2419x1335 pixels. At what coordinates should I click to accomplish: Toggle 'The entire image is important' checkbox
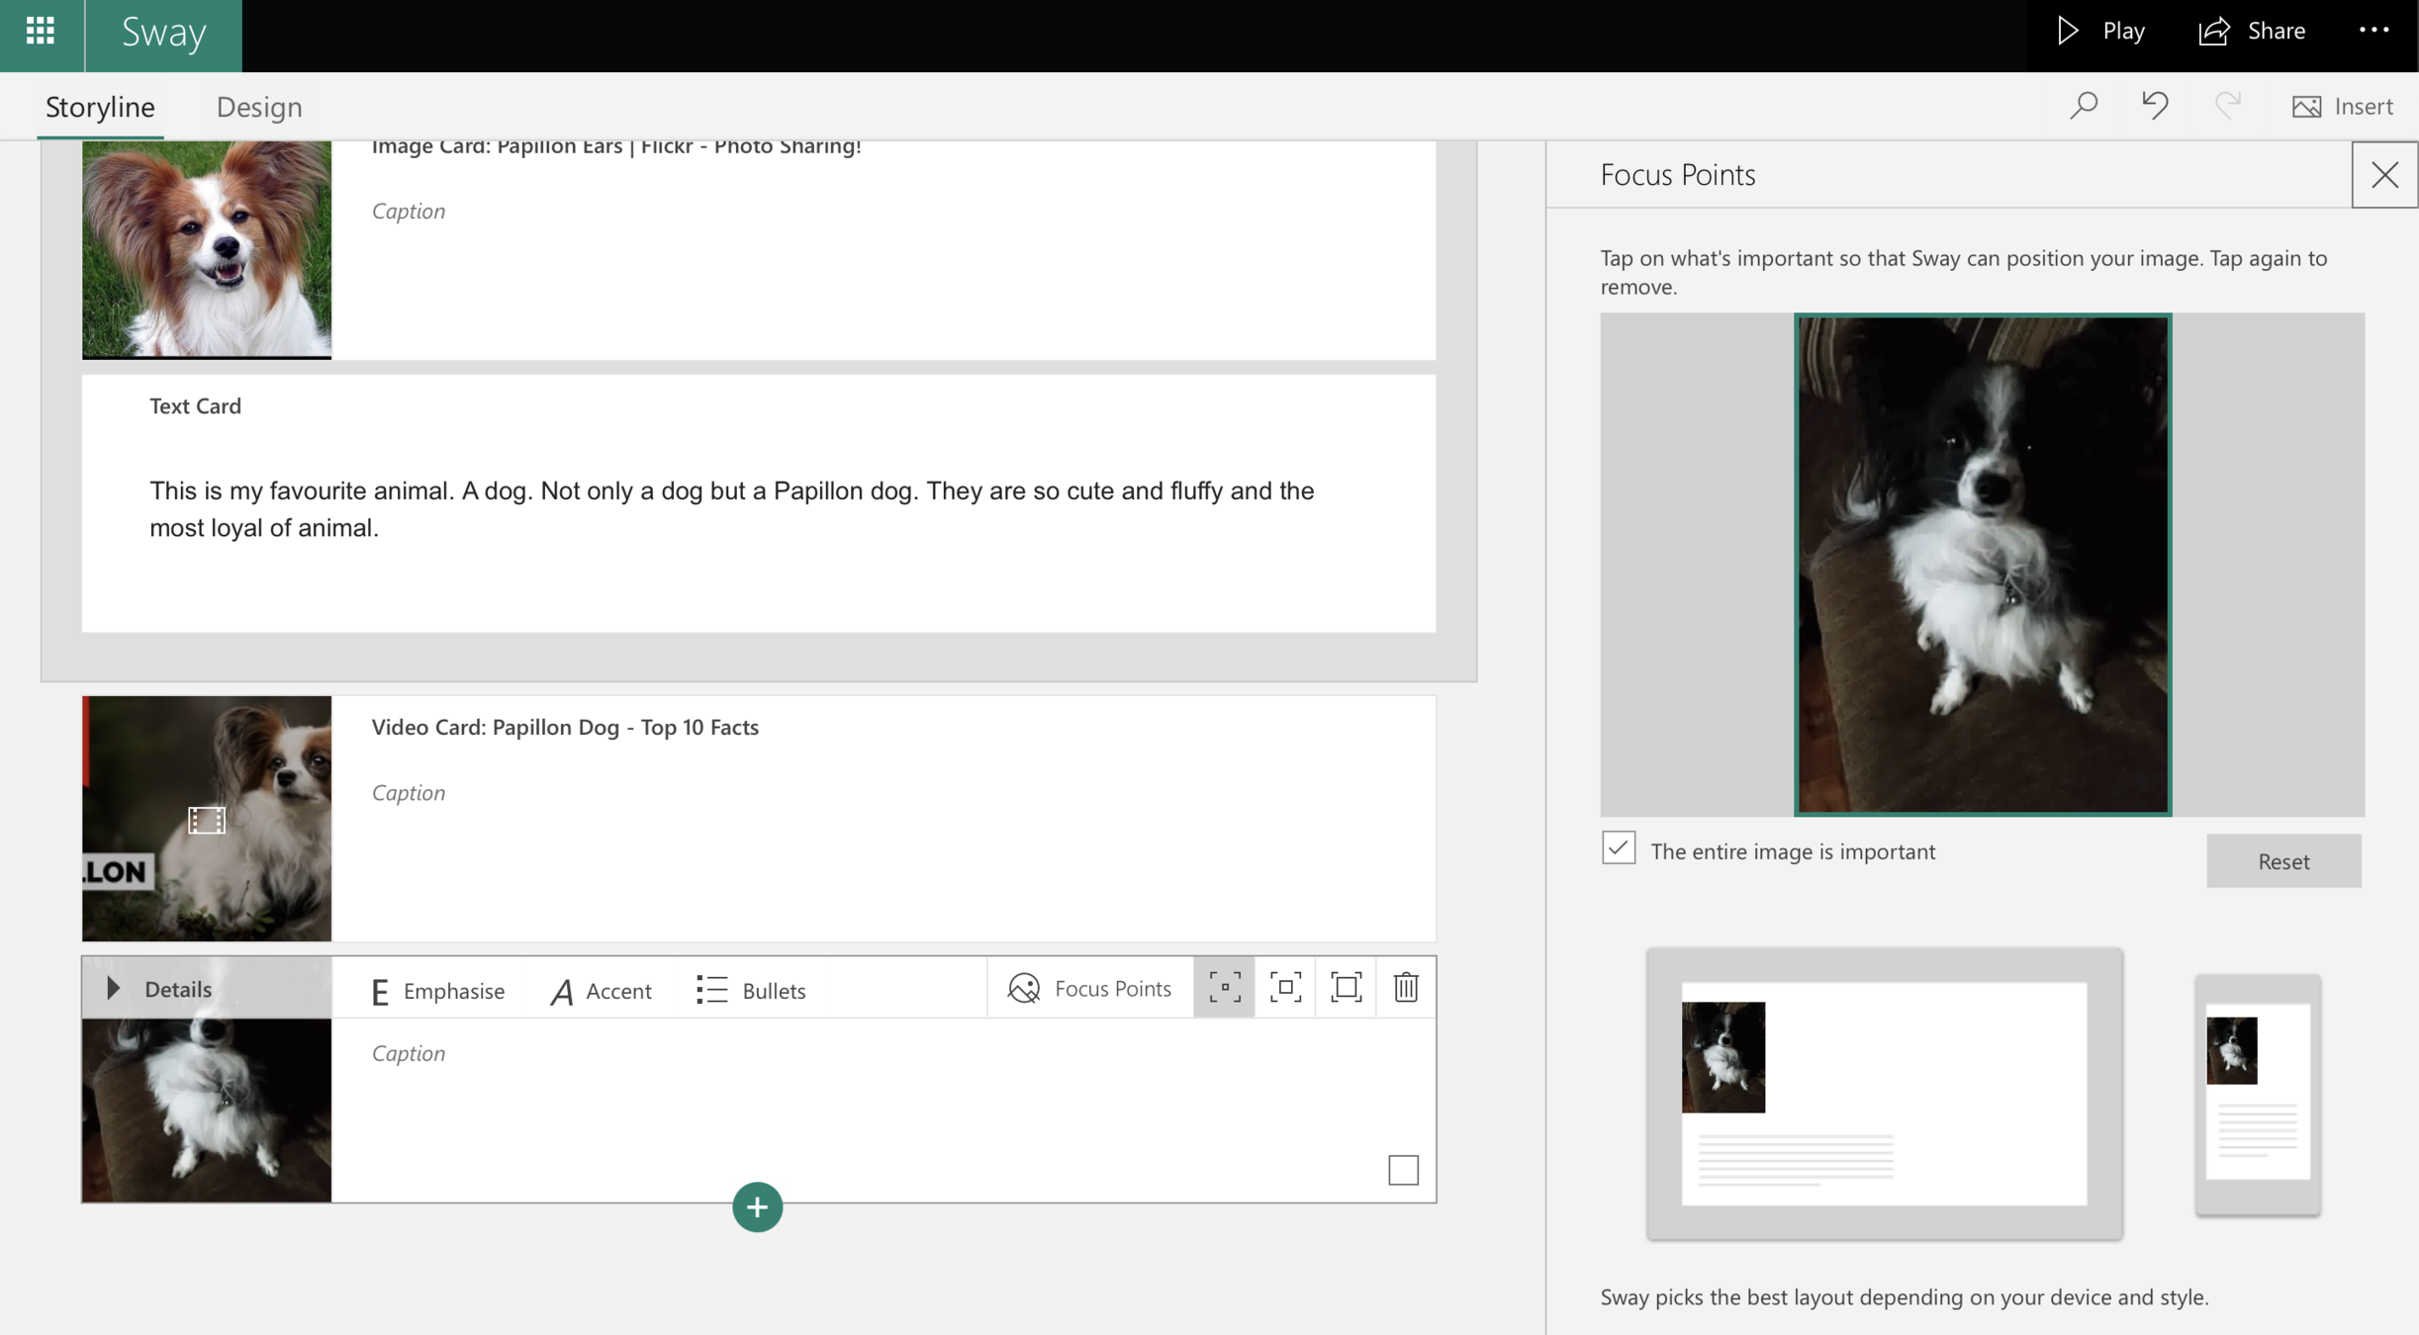[x=1619, y=848]
